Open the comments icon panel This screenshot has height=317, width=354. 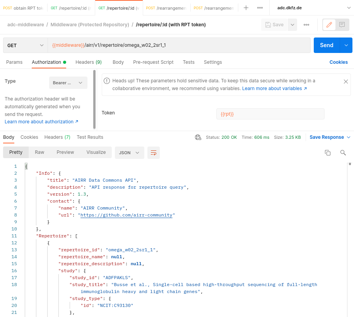click(x=342, y=25)
